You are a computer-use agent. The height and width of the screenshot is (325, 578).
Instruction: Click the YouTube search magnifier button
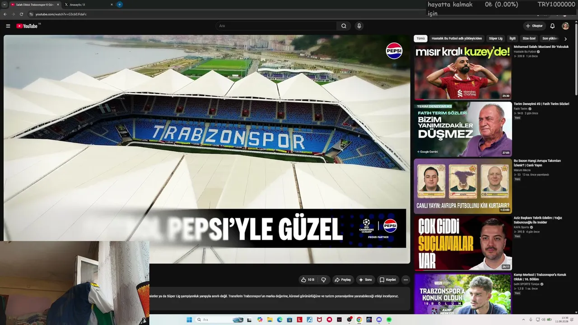[344, 26]
